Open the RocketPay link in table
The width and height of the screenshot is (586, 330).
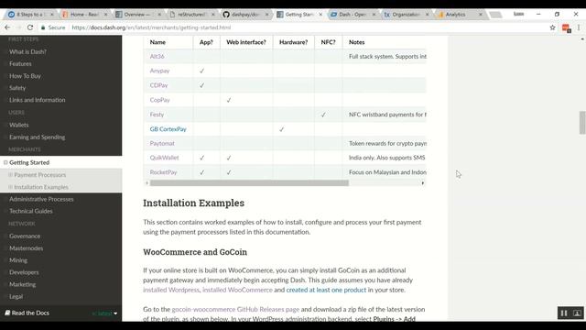click(x=163, y=172)
